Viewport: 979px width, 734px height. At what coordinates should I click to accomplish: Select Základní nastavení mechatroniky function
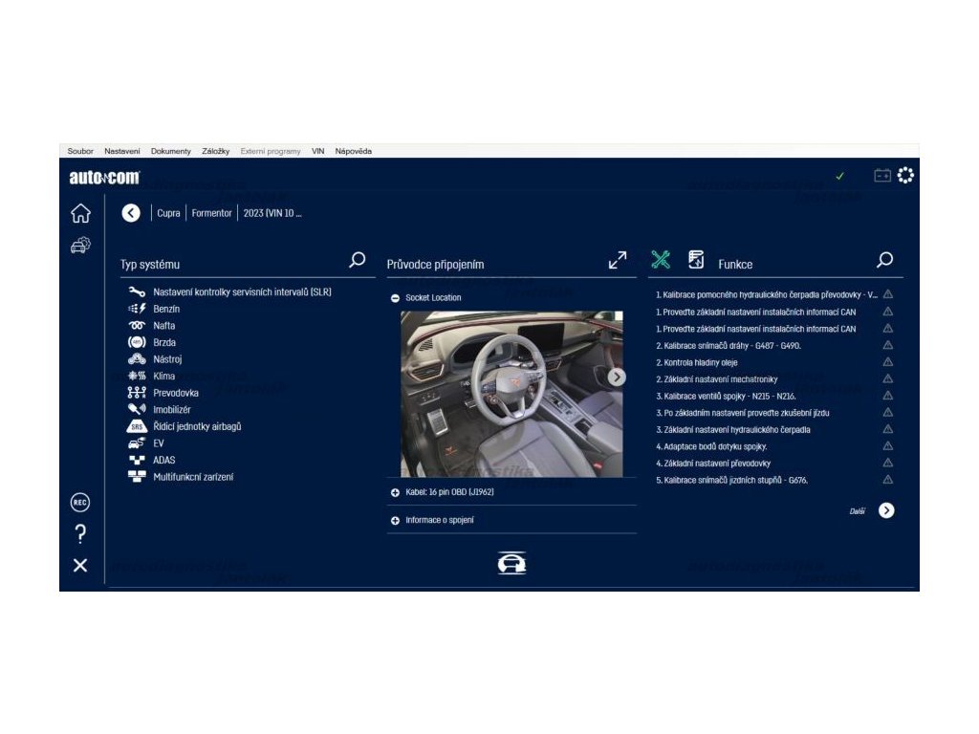point(717,378)
